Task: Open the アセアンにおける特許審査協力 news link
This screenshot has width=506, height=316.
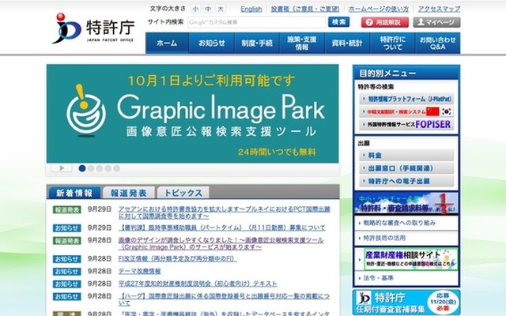Action: coord(225,213)
